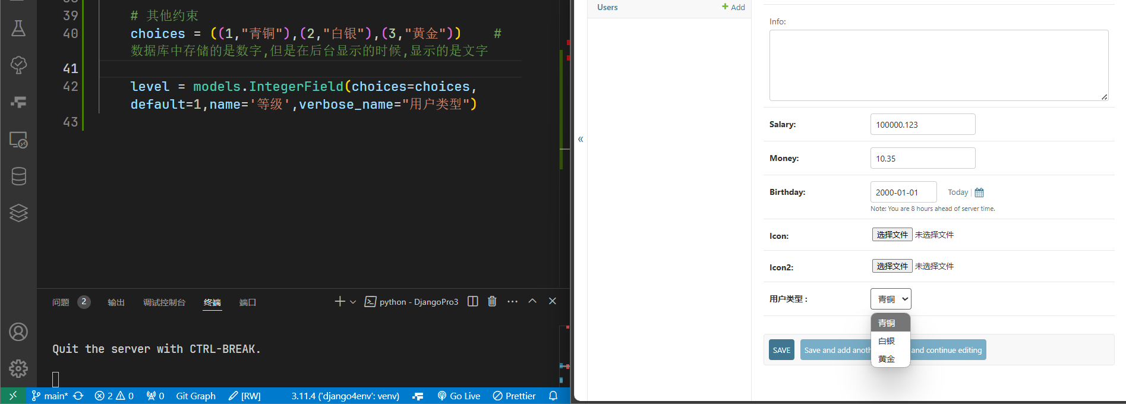Viewport: 1126px width, 404px height.
Task: Open the Testing flask icon in activity bar
Action: coord(18,28)
